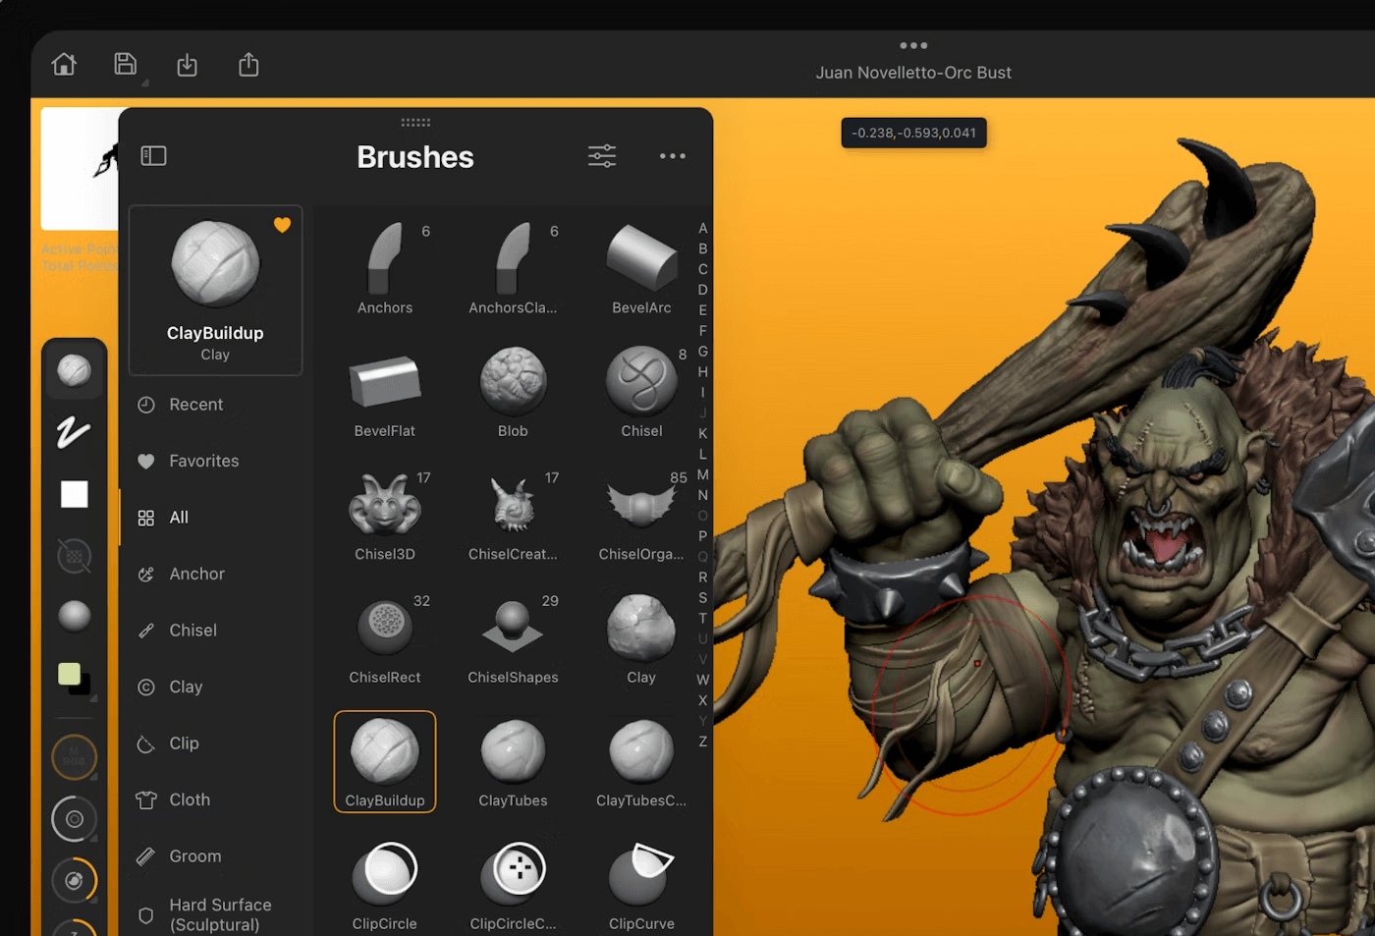Image resolution: width=1375 pixels, height=936 pixels.
Task: Jump to letter A in the index
Action: pyautogui.click(x=703, y=228)
